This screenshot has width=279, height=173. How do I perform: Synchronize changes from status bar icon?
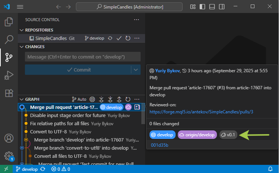(x=43, y=169)
